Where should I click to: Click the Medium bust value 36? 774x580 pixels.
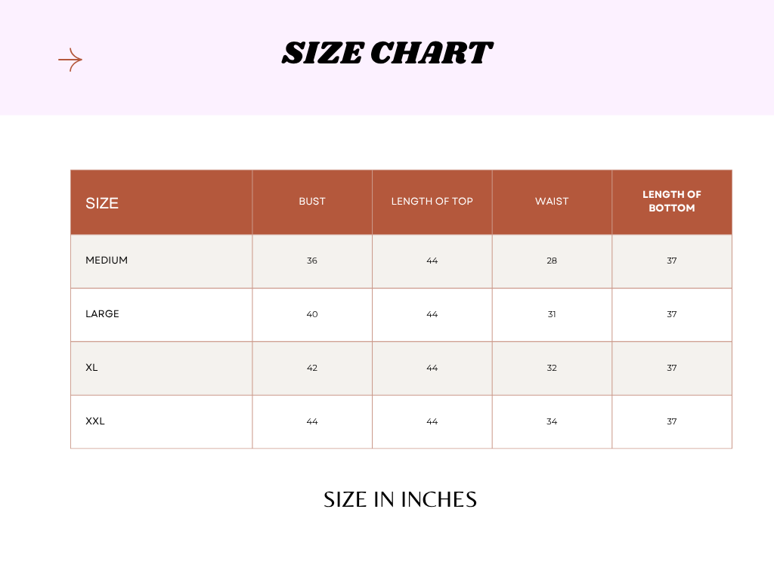tap(312, 261)
